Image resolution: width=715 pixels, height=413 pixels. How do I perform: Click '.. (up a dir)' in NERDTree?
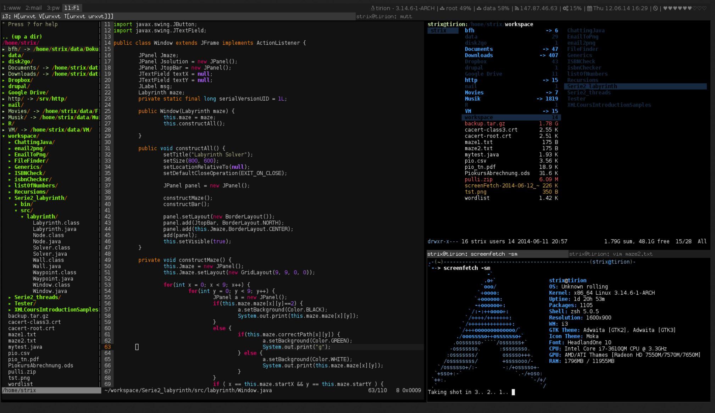point(22,37)
